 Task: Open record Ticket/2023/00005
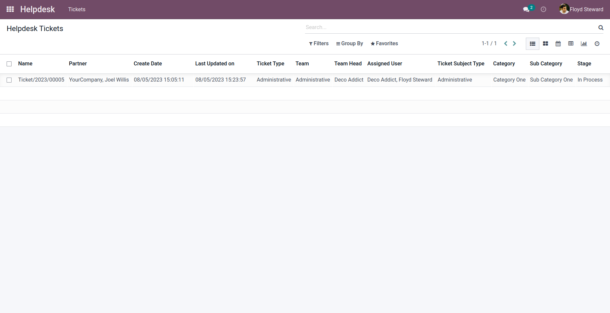[41, 80]
